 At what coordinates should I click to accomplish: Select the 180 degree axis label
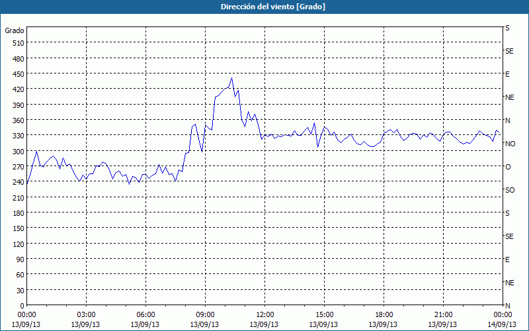click(x=19, y=213)
